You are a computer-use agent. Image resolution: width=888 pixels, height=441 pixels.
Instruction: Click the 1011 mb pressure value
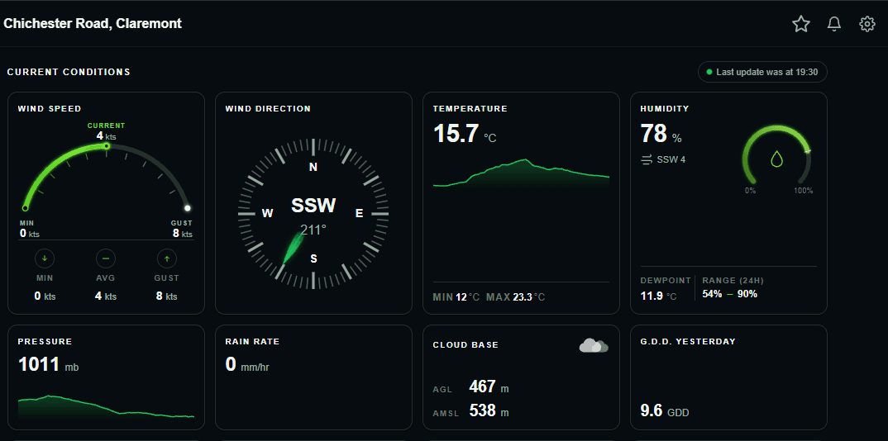[x=48, y=365]
